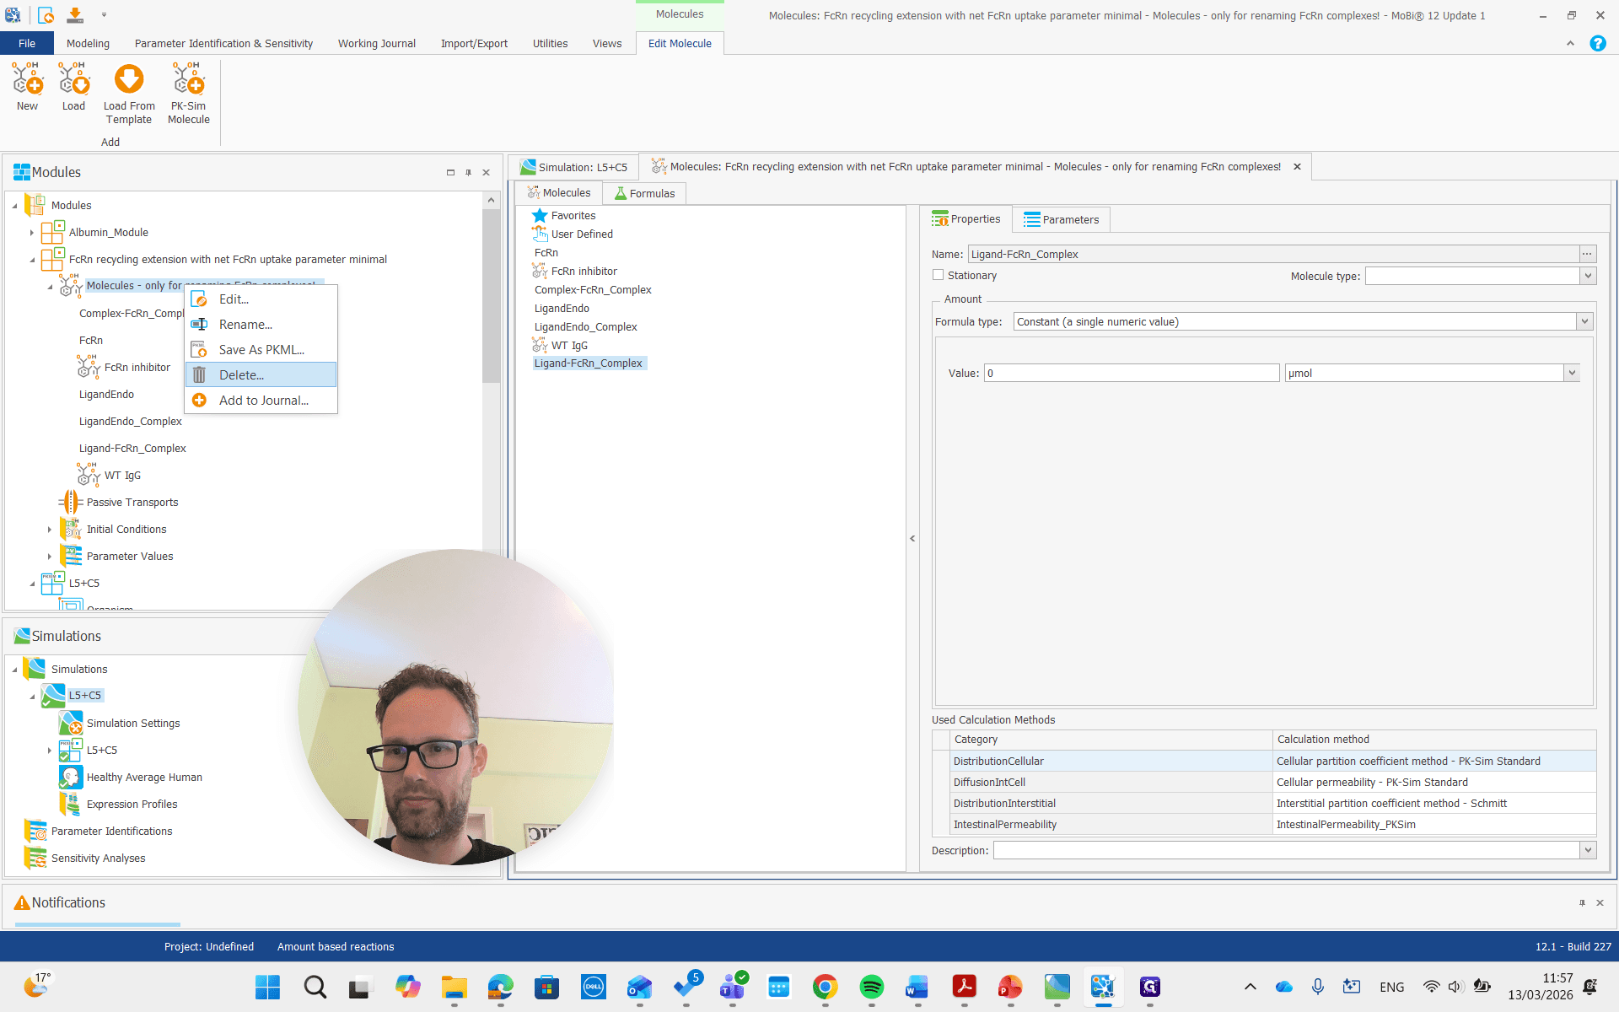Open the Description dropdown arrow
The width and height of the screenshot is (1619, 1012).
pyautogui.click(x=1588, y=850)
